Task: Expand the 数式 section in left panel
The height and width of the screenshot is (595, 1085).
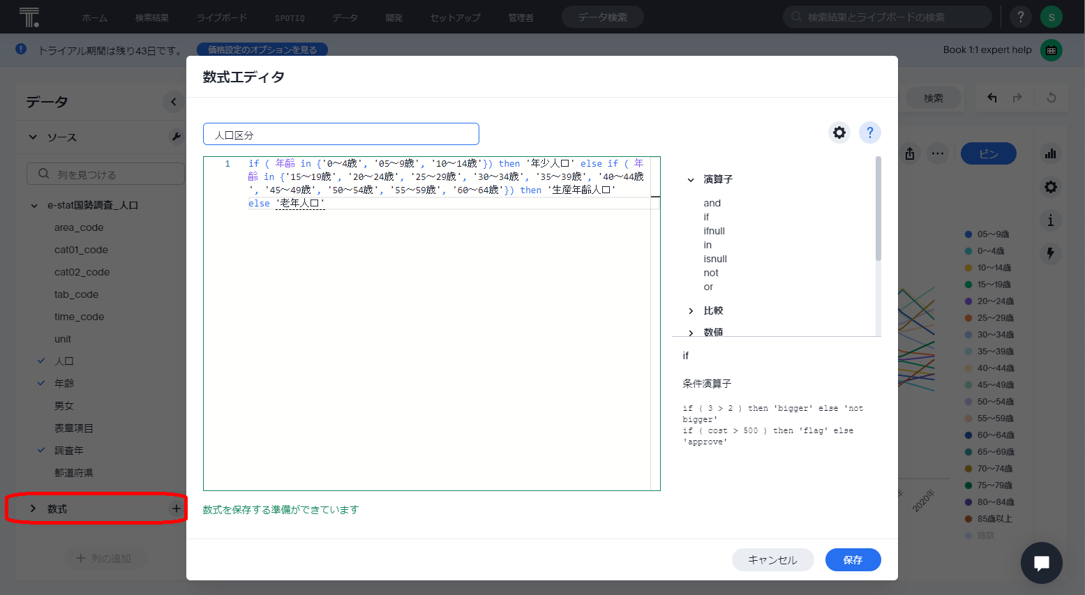Action: pyautogui.click(x=31, y=509)
